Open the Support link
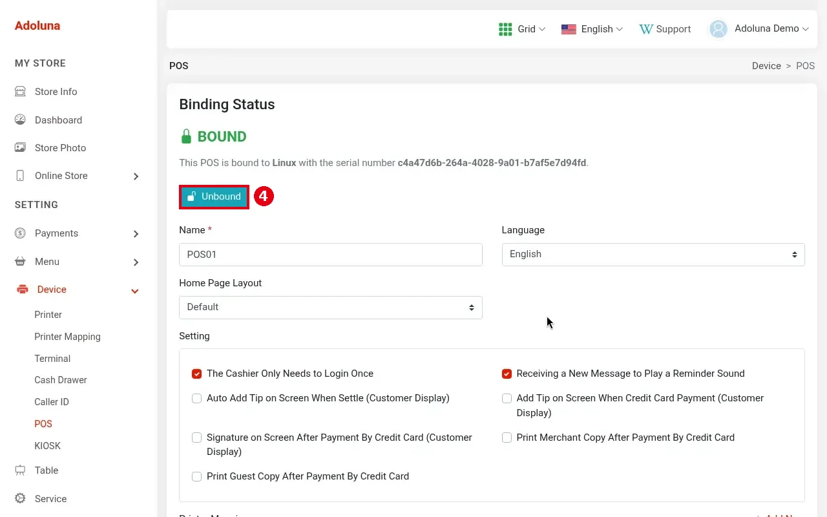827x517 pixels. point(665,29)
